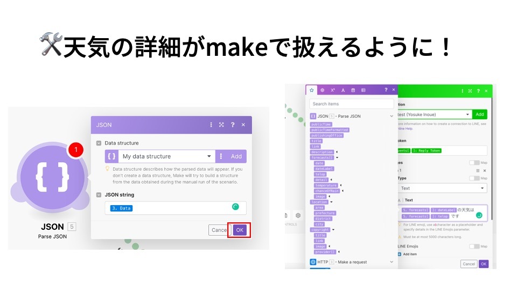The height and width of the screenshot is (290, 517).
Task: Open the online Help link
Action: 405,128
